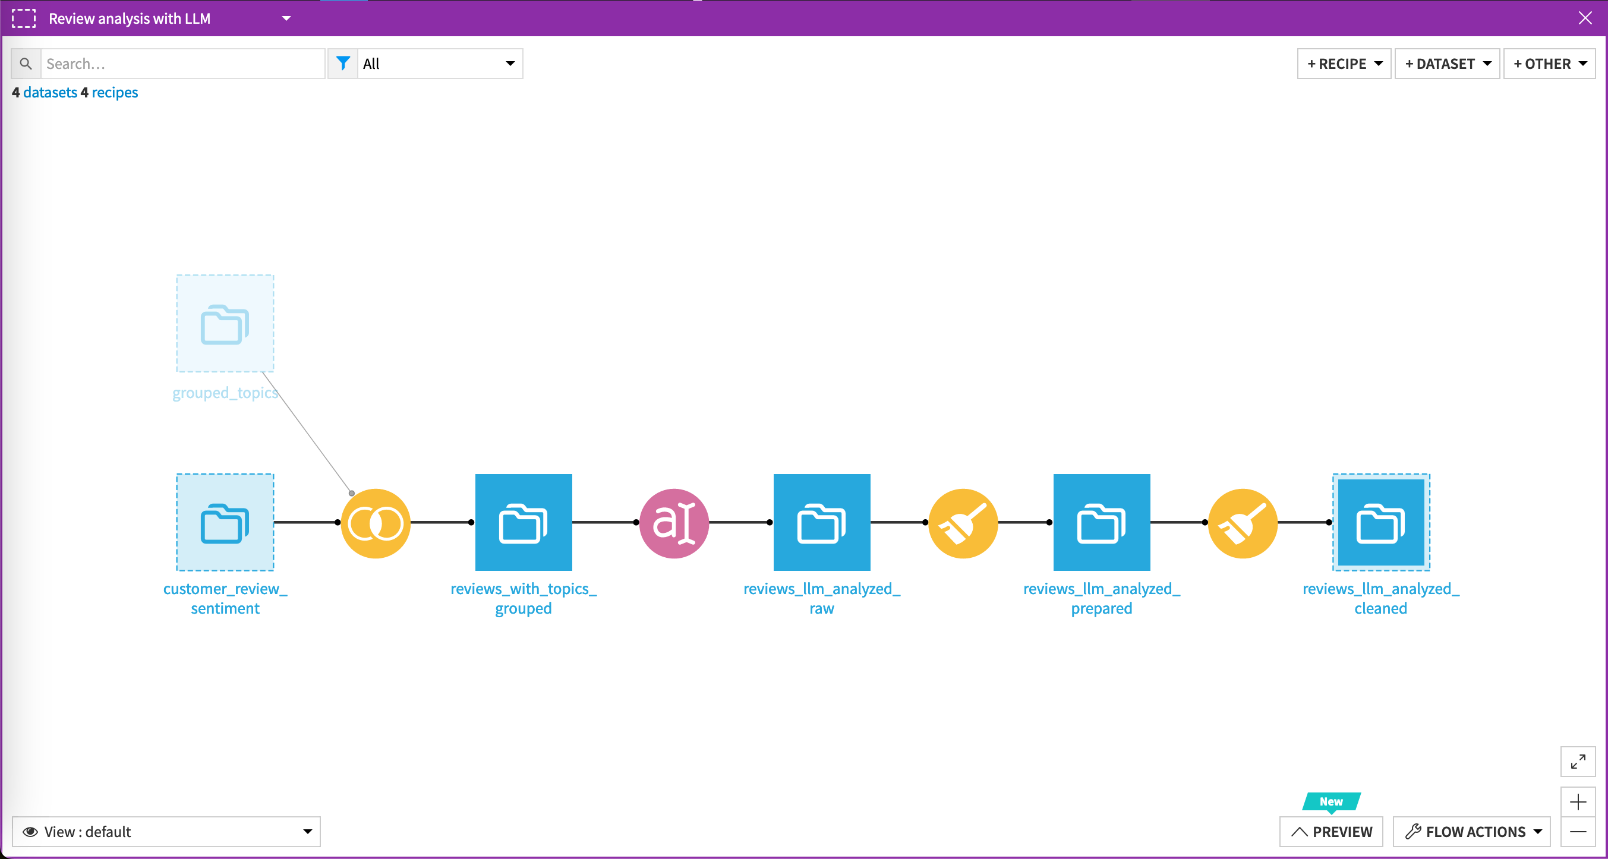Select the second prepare recipe broom icon
The image size is (1608, 859).
point(1242,523)
